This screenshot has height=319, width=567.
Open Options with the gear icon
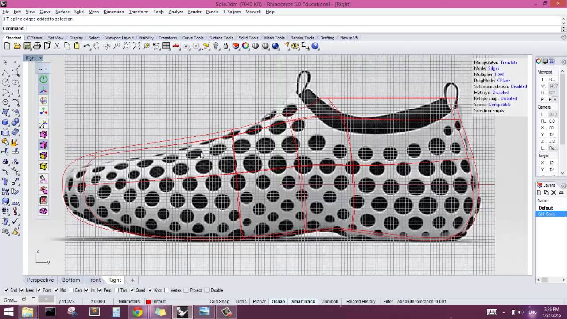(295, 46)
